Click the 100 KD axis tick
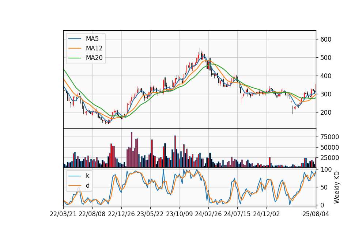351x252 pixels. point(326,169)
